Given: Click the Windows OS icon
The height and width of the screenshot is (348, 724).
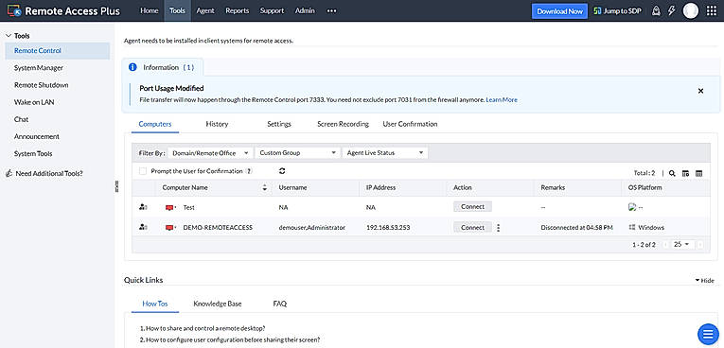Looking at the screenshot, I should pyautogui.click(x=631, y=227).
